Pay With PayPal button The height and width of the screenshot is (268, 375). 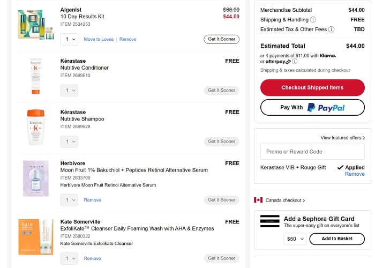tap(312, 107)
